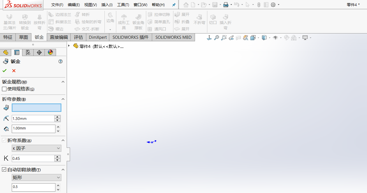Click the Previous View icon

click(231, 38)
